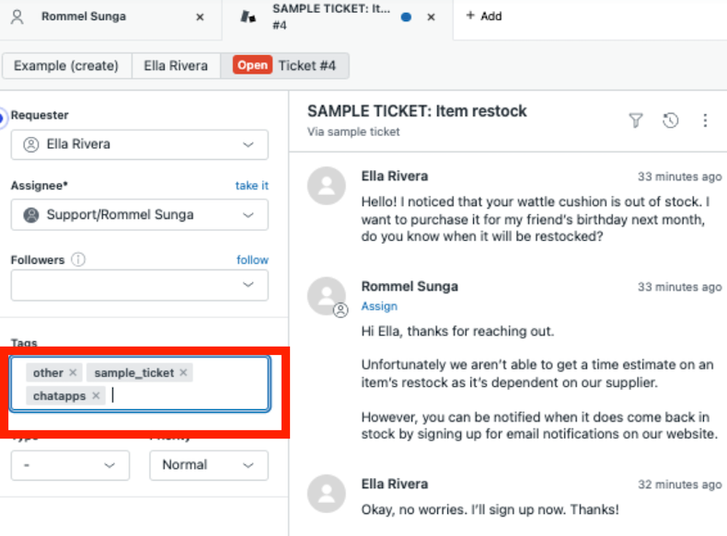Close the Rommel Sunga tab
Screen dimensions: 727x536
[x=201, y=17]
